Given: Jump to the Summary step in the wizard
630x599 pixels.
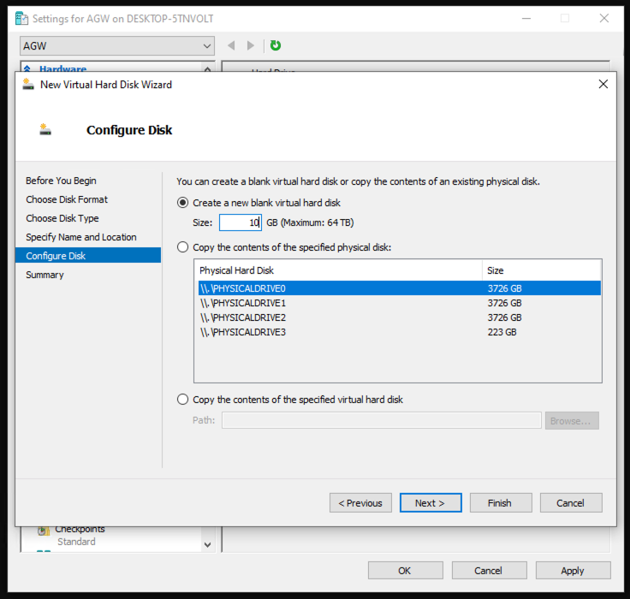Looking at the screenshot, I should pyautogui.click(x=45, y=275).
